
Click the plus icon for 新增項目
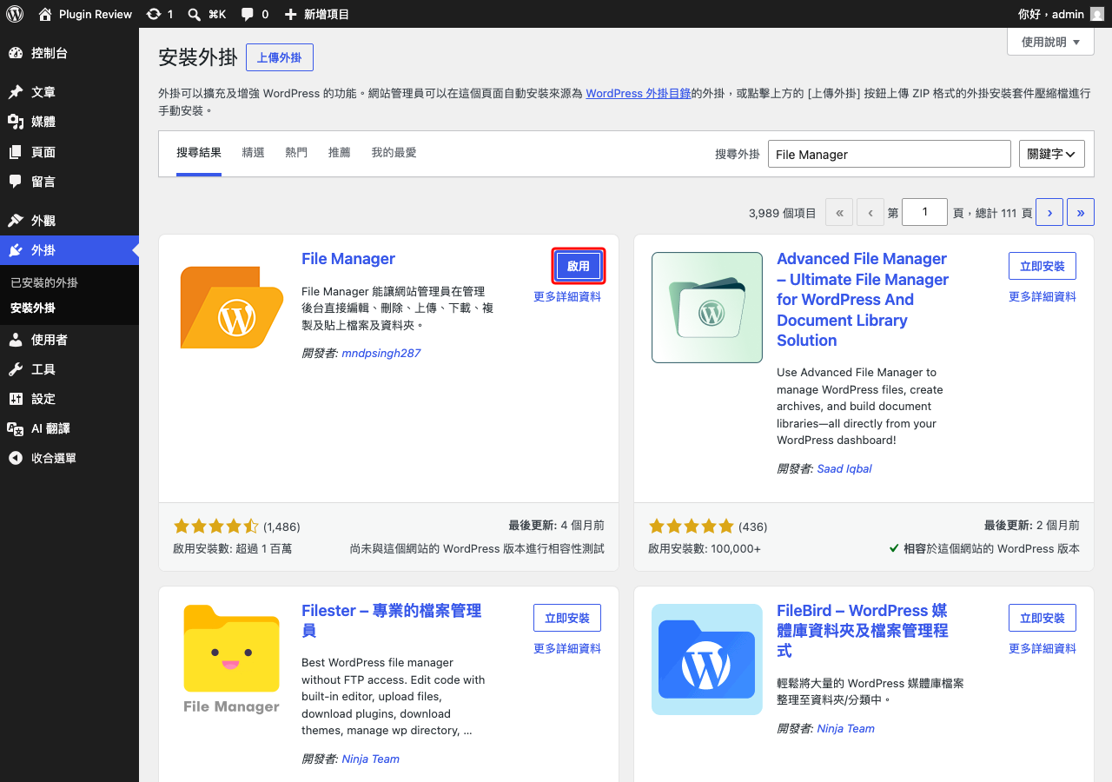tap(291, 14)
